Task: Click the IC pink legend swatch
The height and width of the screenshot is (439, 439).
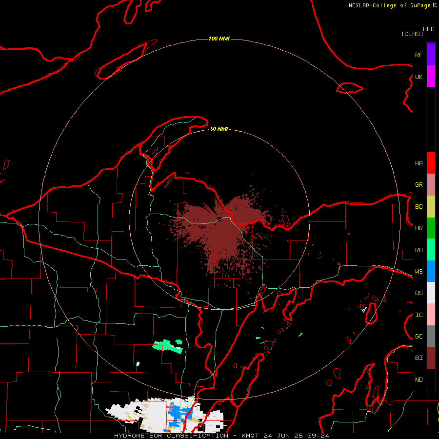Action: pos(431,315)
